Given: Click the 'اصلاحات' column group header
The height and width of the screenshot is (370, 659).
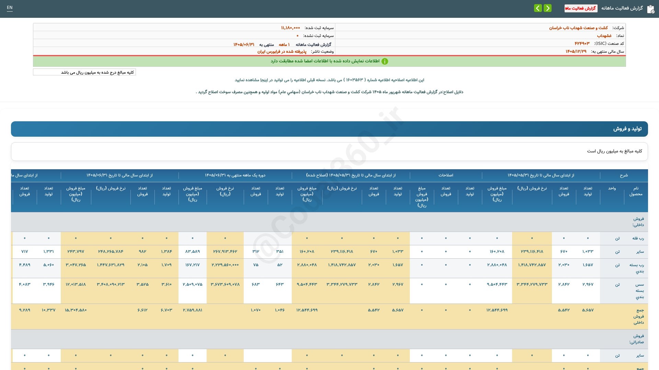Looking at the screenshot, I should 446,175.
